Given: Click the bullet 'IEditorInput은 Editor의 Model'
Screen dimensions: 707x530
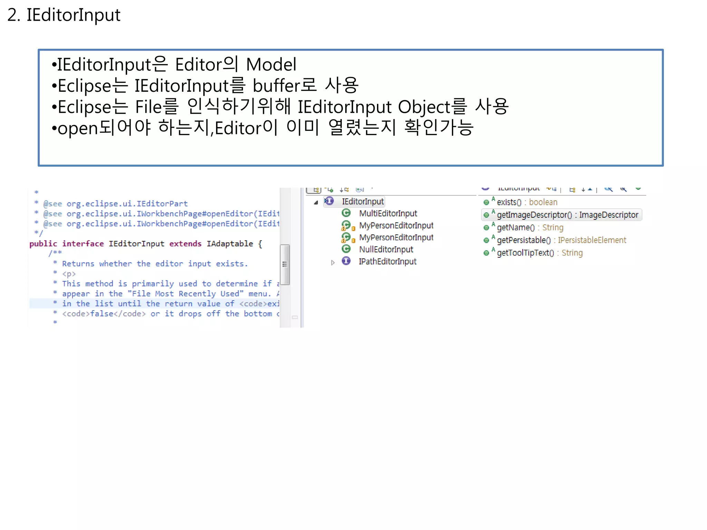Looking at the screenshot, I should click(174, 65).
